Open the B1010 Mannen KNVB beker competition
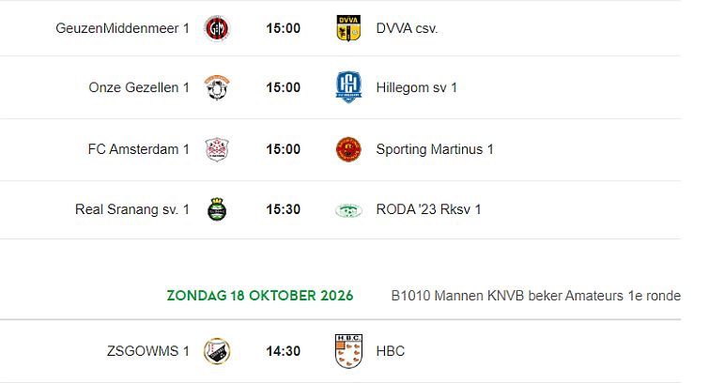709x383 pixels. pos(536,296)
